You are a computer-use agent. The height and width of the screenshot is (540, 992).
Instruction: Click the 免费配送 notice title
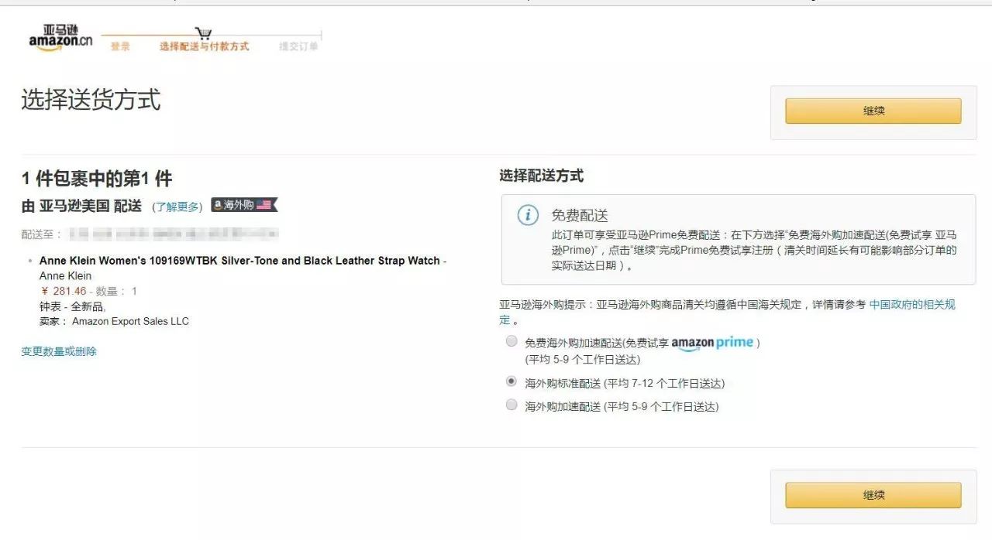point(580,216)
